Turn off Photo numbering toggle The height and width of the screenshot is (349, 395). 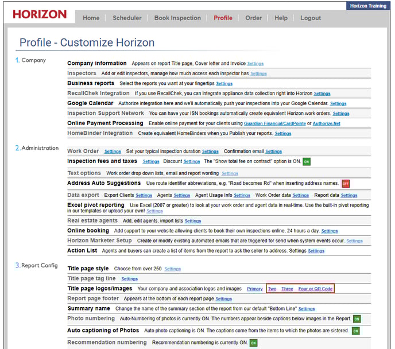(357, 319)
